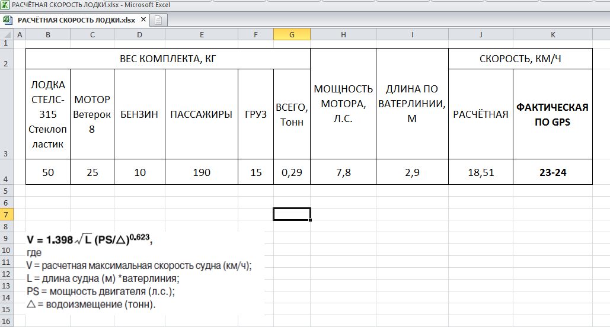Switch to РАСЧЁТНАЯ СКОРОСТЬ ЛОДКИ.xlsx tab
Viewport: 610px width, 327px height.
point(76,20)
